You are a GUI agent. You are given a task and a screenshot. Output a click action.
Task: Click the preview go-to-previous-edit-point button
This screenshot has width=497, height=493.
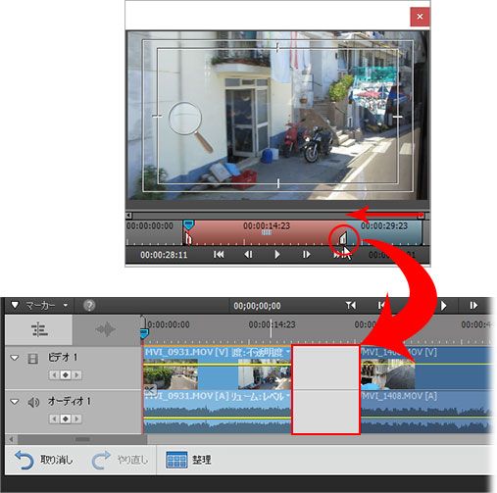click(219, 255)
